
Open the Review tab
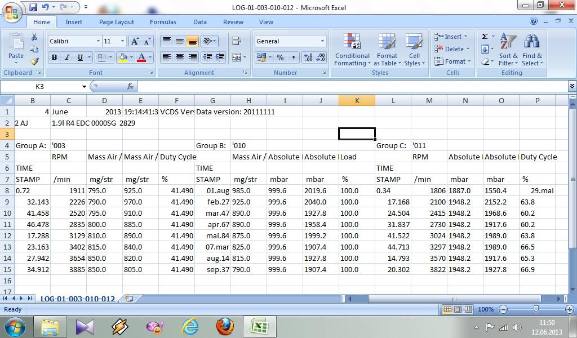click(x=233, y=22)
